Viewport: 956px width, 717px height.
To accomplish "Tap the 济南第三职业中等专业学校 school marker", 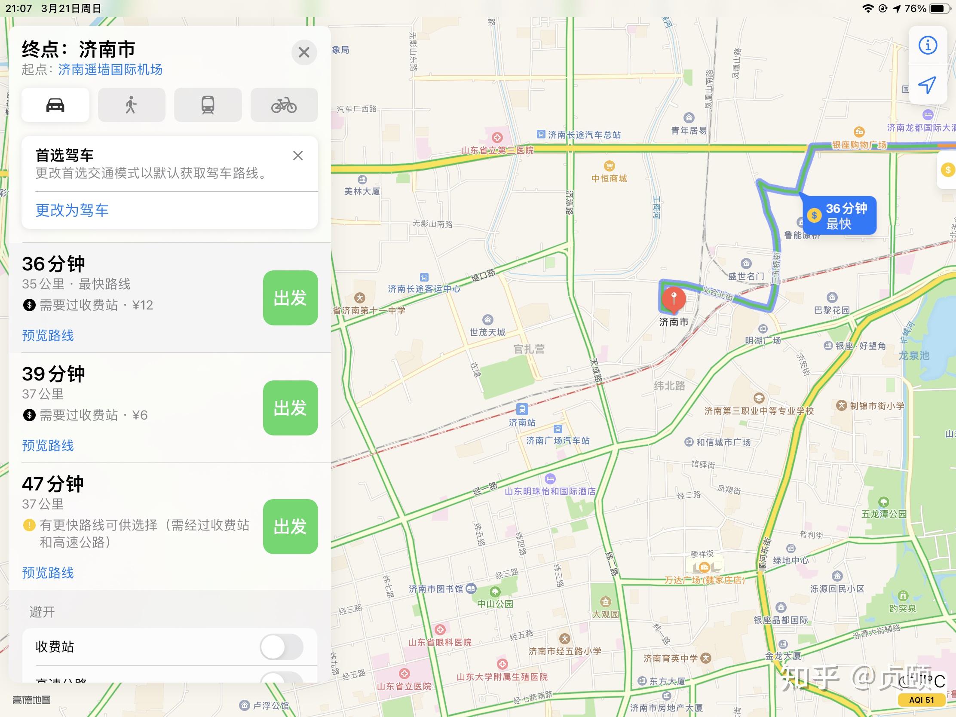I will pos(760,398).
